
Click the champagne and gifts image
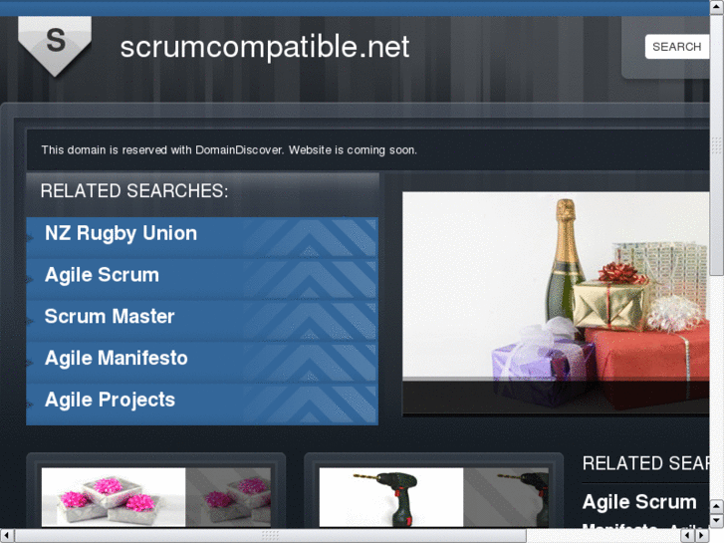[556, 303]
